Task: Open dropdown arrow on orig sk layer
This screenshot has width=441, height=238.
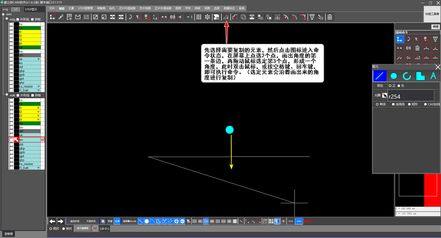Action: coord(38,59)
